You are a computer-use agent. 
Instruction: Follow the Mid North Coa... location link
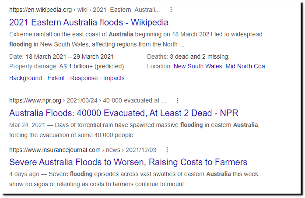tap(248, 67)
